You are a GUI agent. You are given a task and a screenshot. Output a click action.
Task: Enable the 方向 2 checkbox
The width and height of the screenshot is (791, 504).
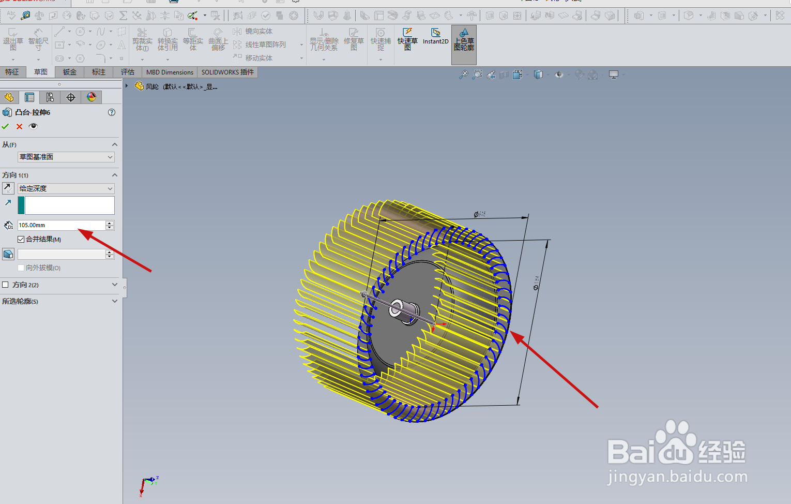tap(6, 285)
